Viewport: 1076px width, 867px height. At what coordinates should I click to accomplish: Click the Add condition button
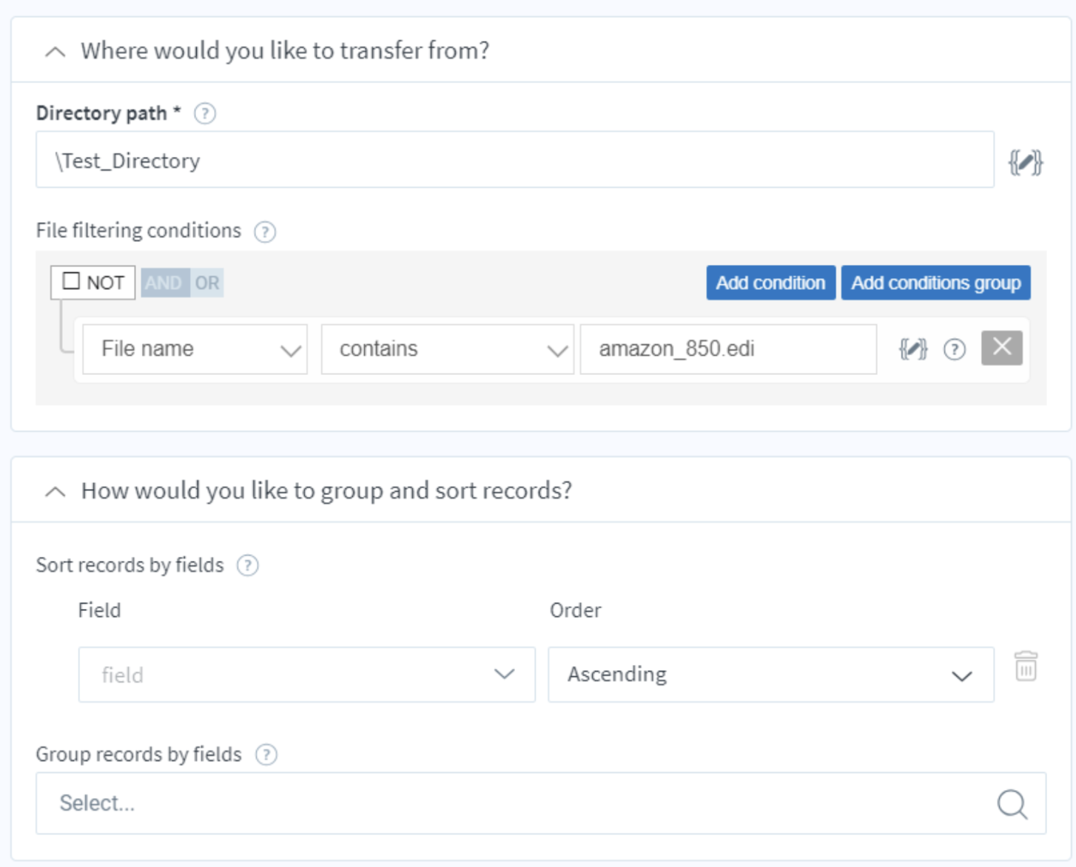tap(771, 283)
